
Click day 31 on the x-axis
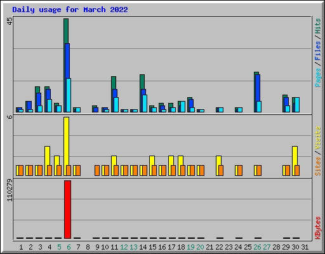point(305,247)
